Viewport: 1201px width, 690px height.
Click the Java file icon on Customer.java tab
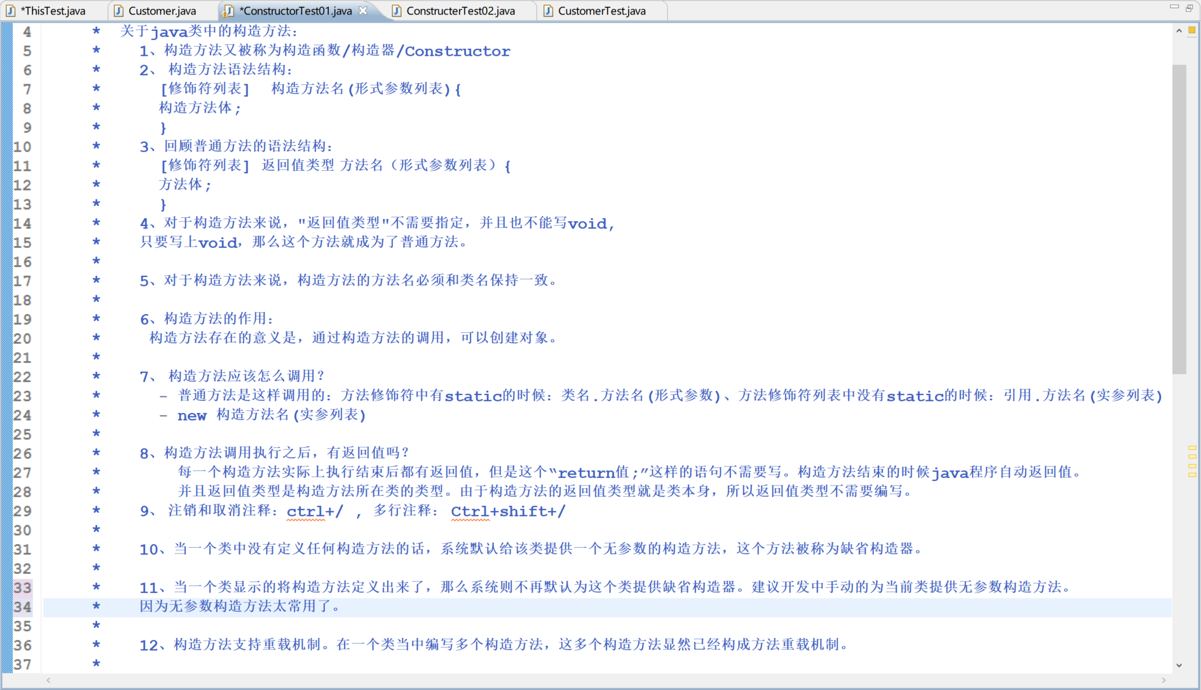click(x=119, y=11)
